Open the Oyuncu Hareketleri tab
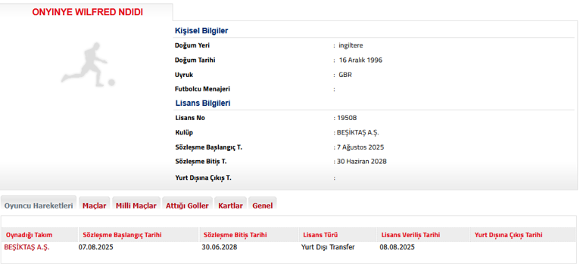Screen dimensions: 583x275 coord(39,205)
